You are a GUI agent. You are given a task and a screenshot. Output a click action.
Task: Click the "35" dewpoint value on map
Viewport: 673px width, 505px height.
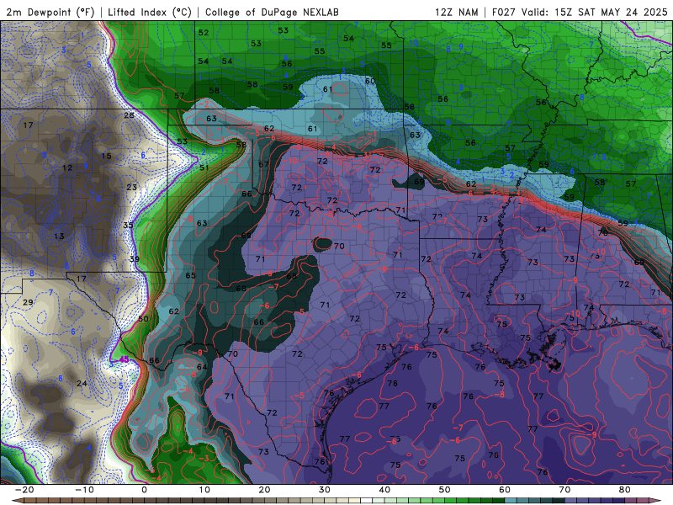coord(128,225)
